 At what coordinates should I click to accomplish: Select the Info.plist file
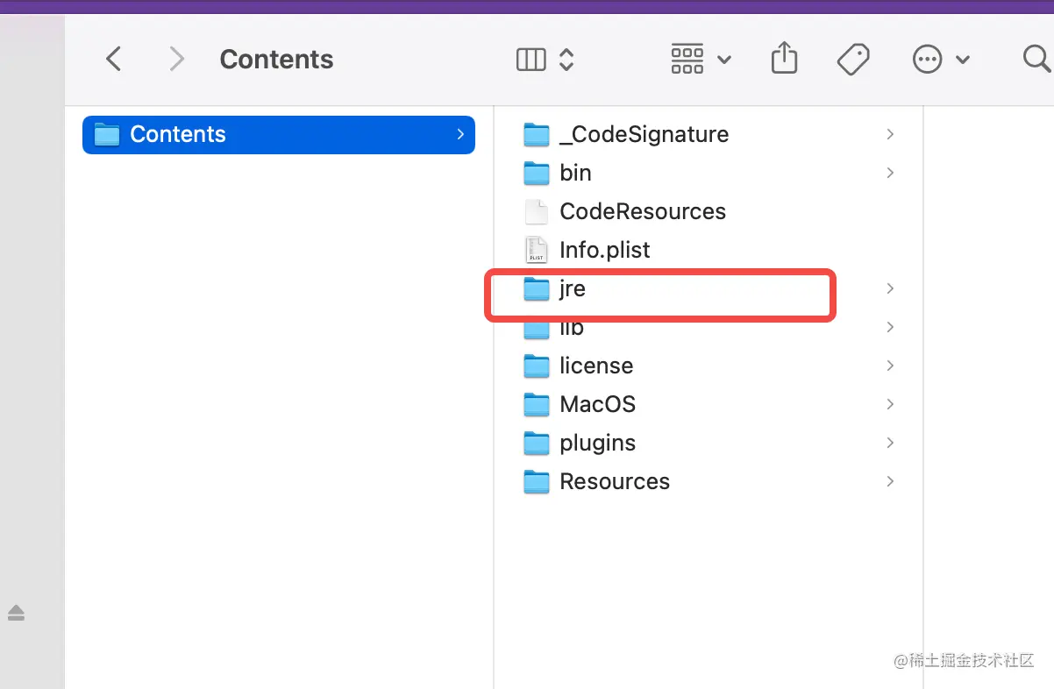(604, 250)
